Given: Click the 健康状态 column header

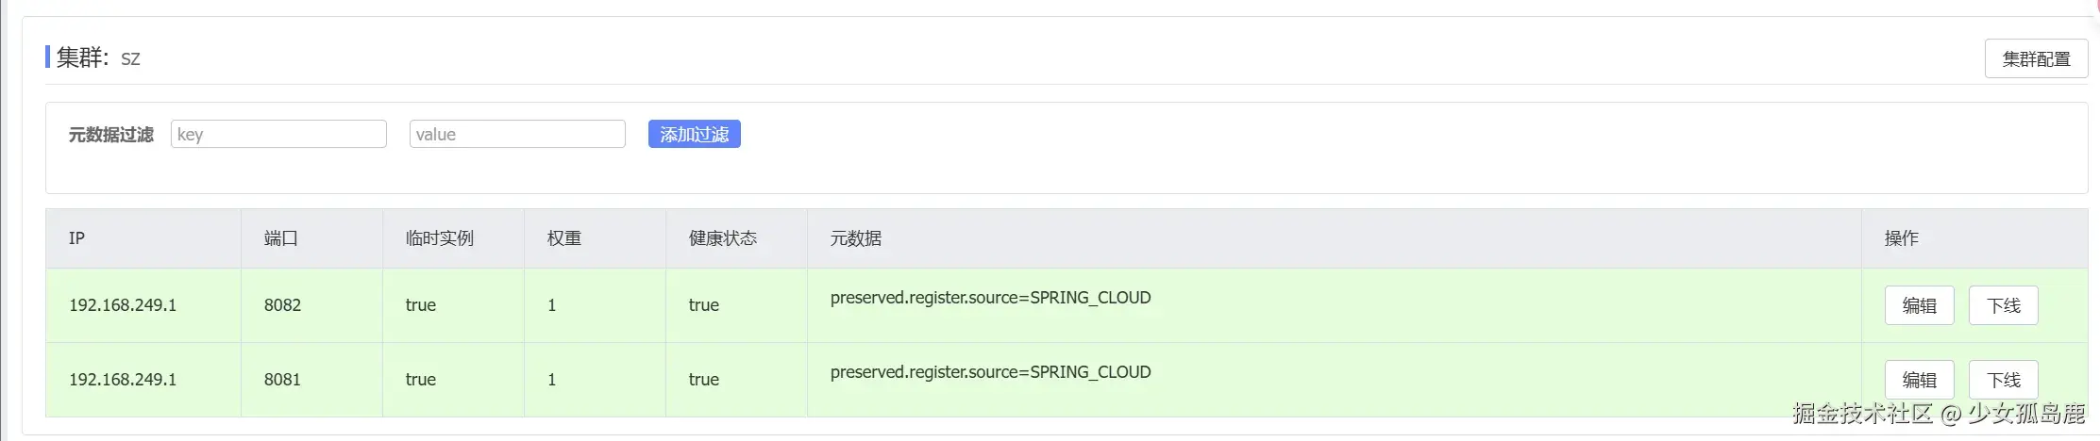Looking at the screenshot, I should pyautogui.click(x=723, y=238).
